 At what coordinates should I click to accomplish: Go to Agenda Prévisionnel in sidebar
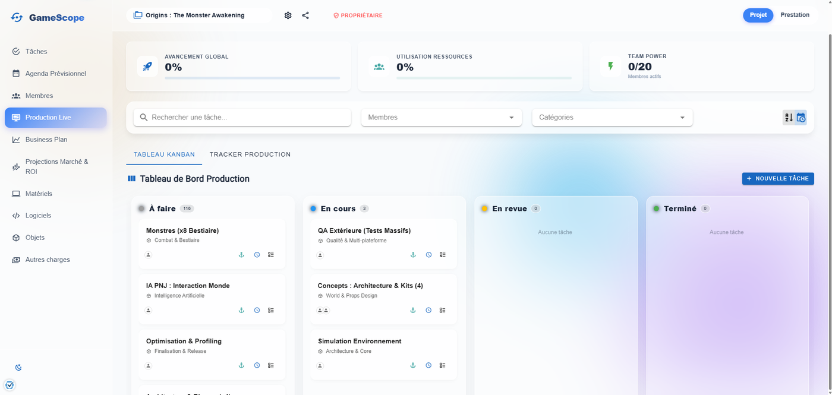point(56,74)
